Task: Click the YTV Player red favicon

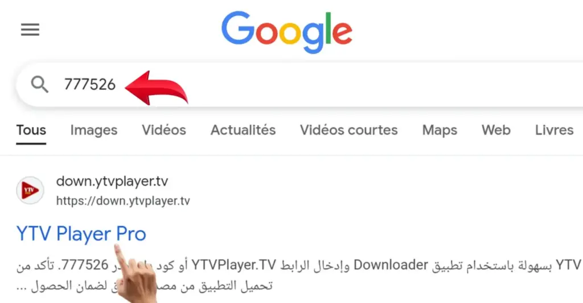Action: point(30,190)
